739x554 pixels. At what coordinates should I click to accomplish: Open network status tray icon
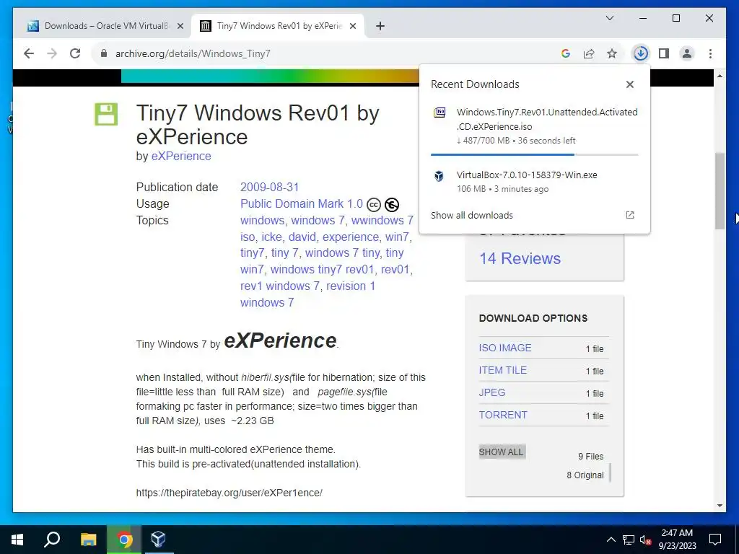click(629, 540)
